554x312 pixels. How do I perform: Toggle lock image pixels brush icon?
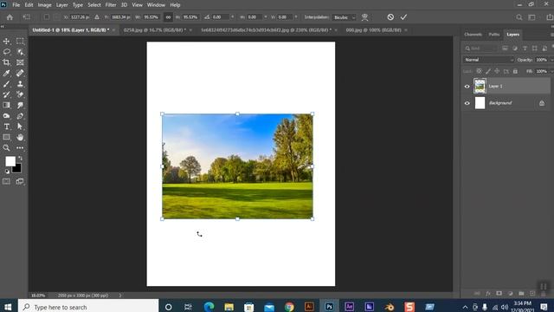[488, 71]
